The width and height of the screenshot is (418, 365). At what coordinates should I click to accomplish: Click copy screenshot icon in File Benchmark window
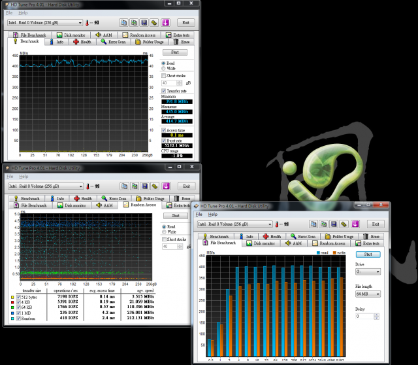(324, 224)
